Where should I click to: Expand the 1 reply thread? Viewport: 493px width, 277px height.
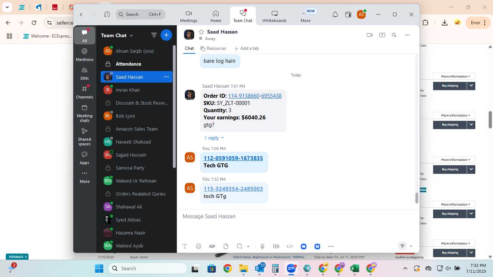[x=214, y=138]
